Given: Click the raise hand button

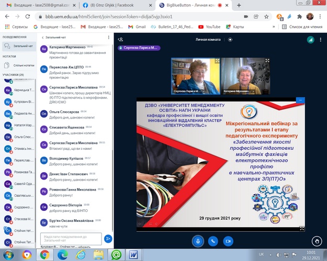Looking at the screenshot, I should [x=317, y=242].
